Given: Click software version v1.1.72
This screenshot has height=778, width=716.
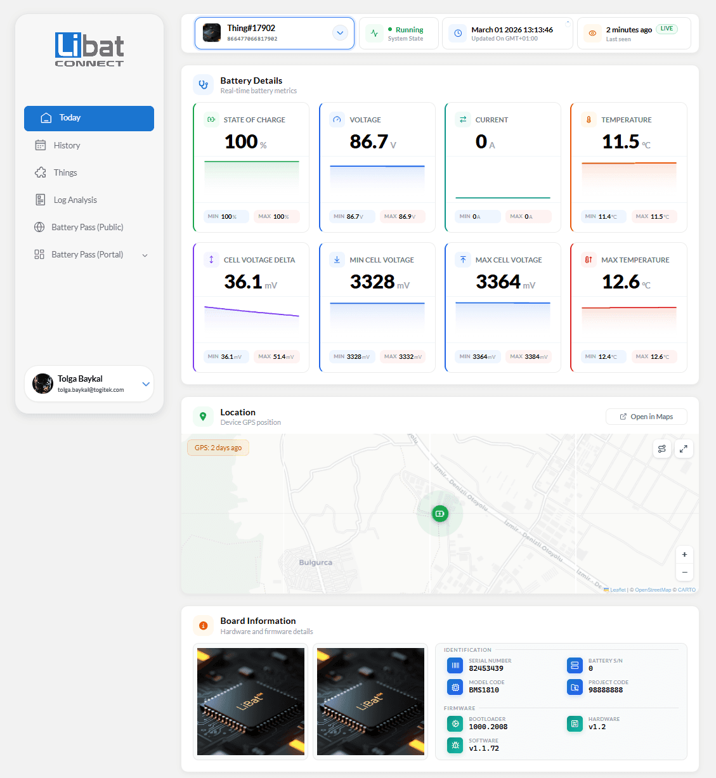Looking at the screenshot, I should coord(484,748).
